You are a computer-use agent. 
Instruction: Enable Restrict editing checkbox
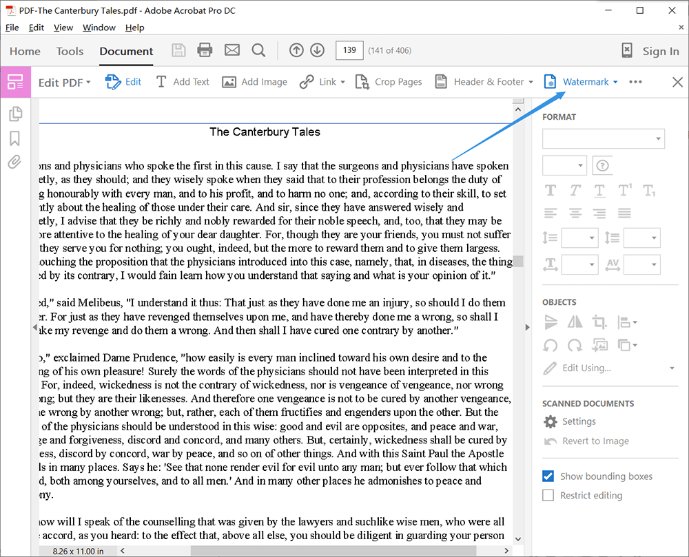(x=548, y=496)
